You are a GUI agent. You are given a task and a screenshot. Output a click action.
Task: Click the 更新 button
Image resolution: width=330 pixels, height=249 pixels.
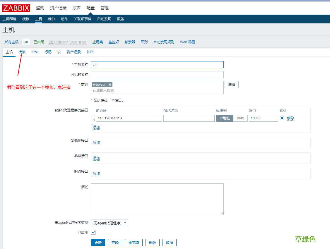pyautogui.click(x=98, y=242)
